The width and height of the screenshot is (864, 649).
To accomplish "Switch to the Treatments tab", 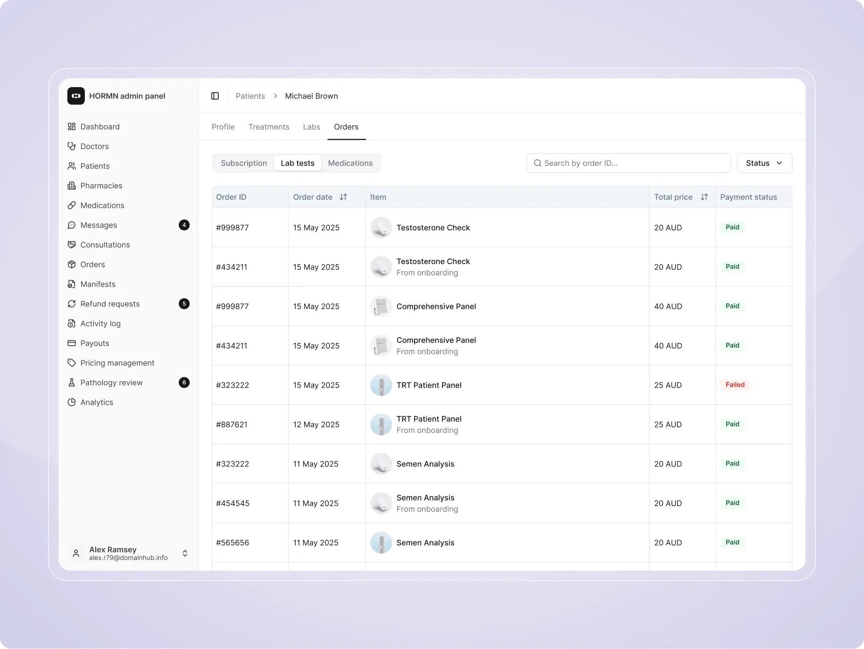I will click(x=269, y=127).
